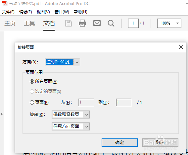Click the print icon in toolbar
This screenshot has height=155, width=188.
point(82,23)
